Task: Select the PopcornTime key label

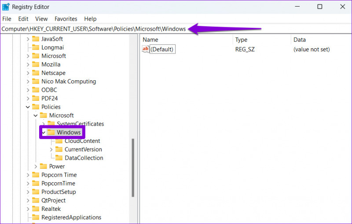Action: pyautogui.click(x=59, y=184)
